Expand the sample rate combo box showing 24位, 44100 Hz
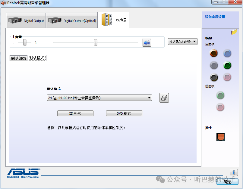Screen dimensions: 243x189 point(150,98)
